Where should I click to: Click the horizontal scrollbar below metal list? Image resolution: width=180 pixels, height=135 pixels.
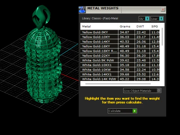tap(118, 84)
